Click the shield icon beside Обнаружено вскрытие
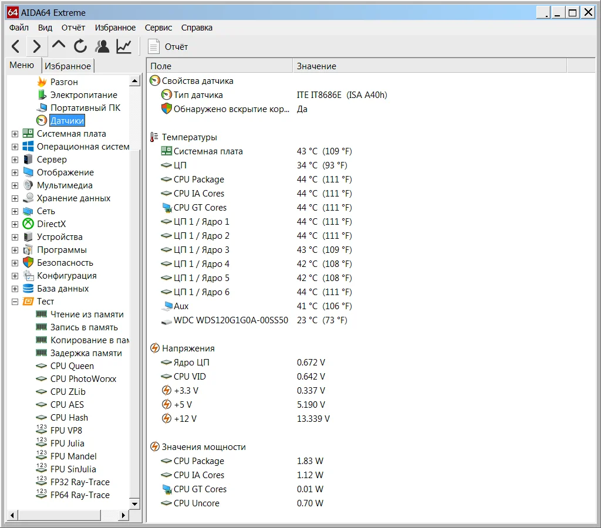Viewport: 601px width, 528px height. pos(166,109)
